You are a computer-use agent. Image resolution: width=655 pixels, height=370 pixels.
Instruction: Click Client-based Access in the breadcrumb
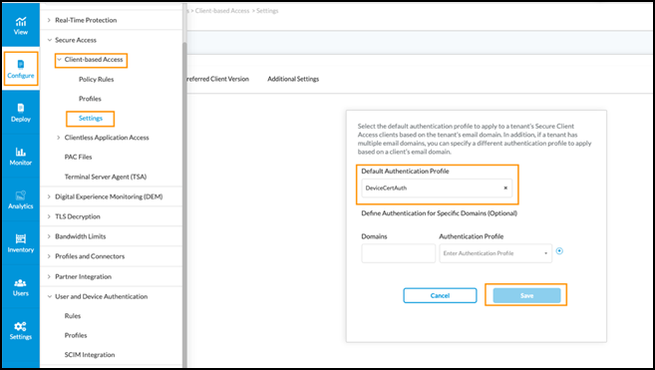click(222, 11)
